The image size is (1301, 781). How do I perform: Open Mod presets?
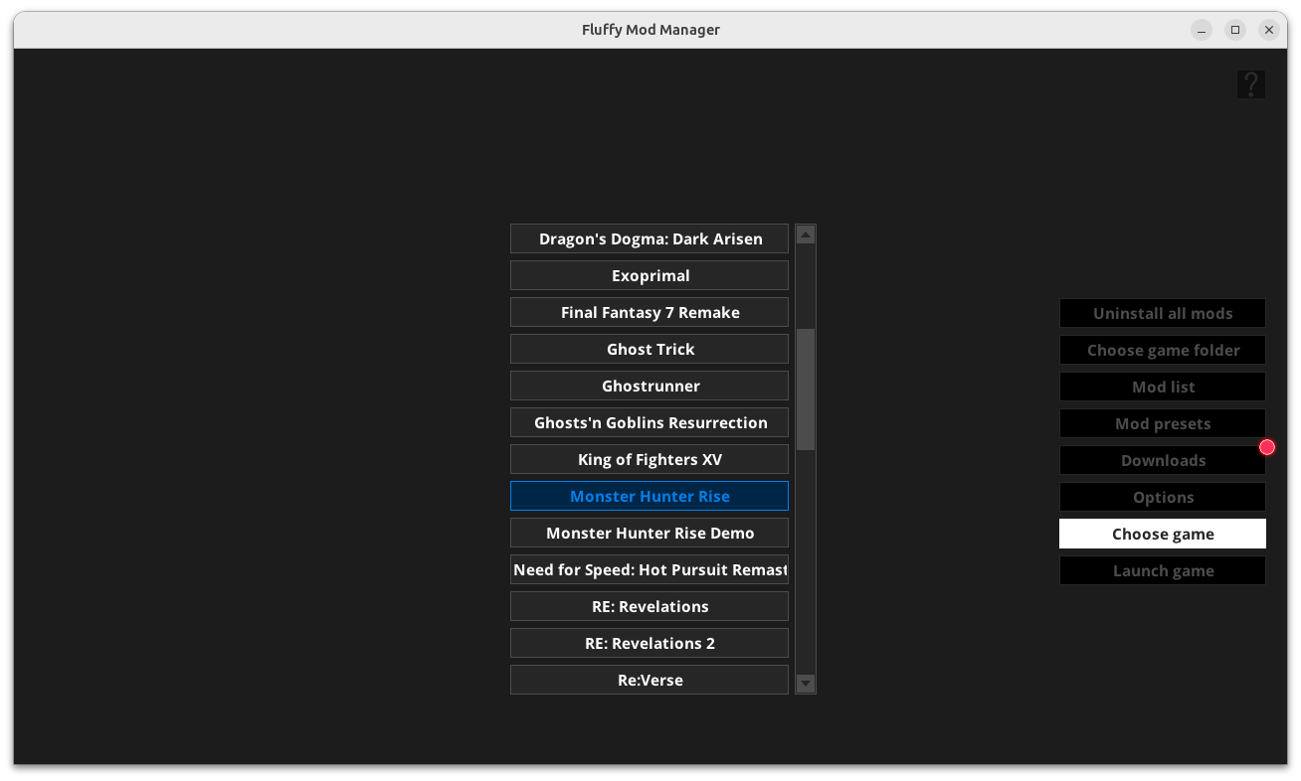(1163, 423)
